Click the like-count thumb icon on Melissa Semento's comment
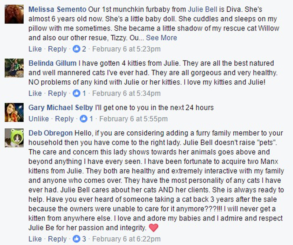 (77, 49)
